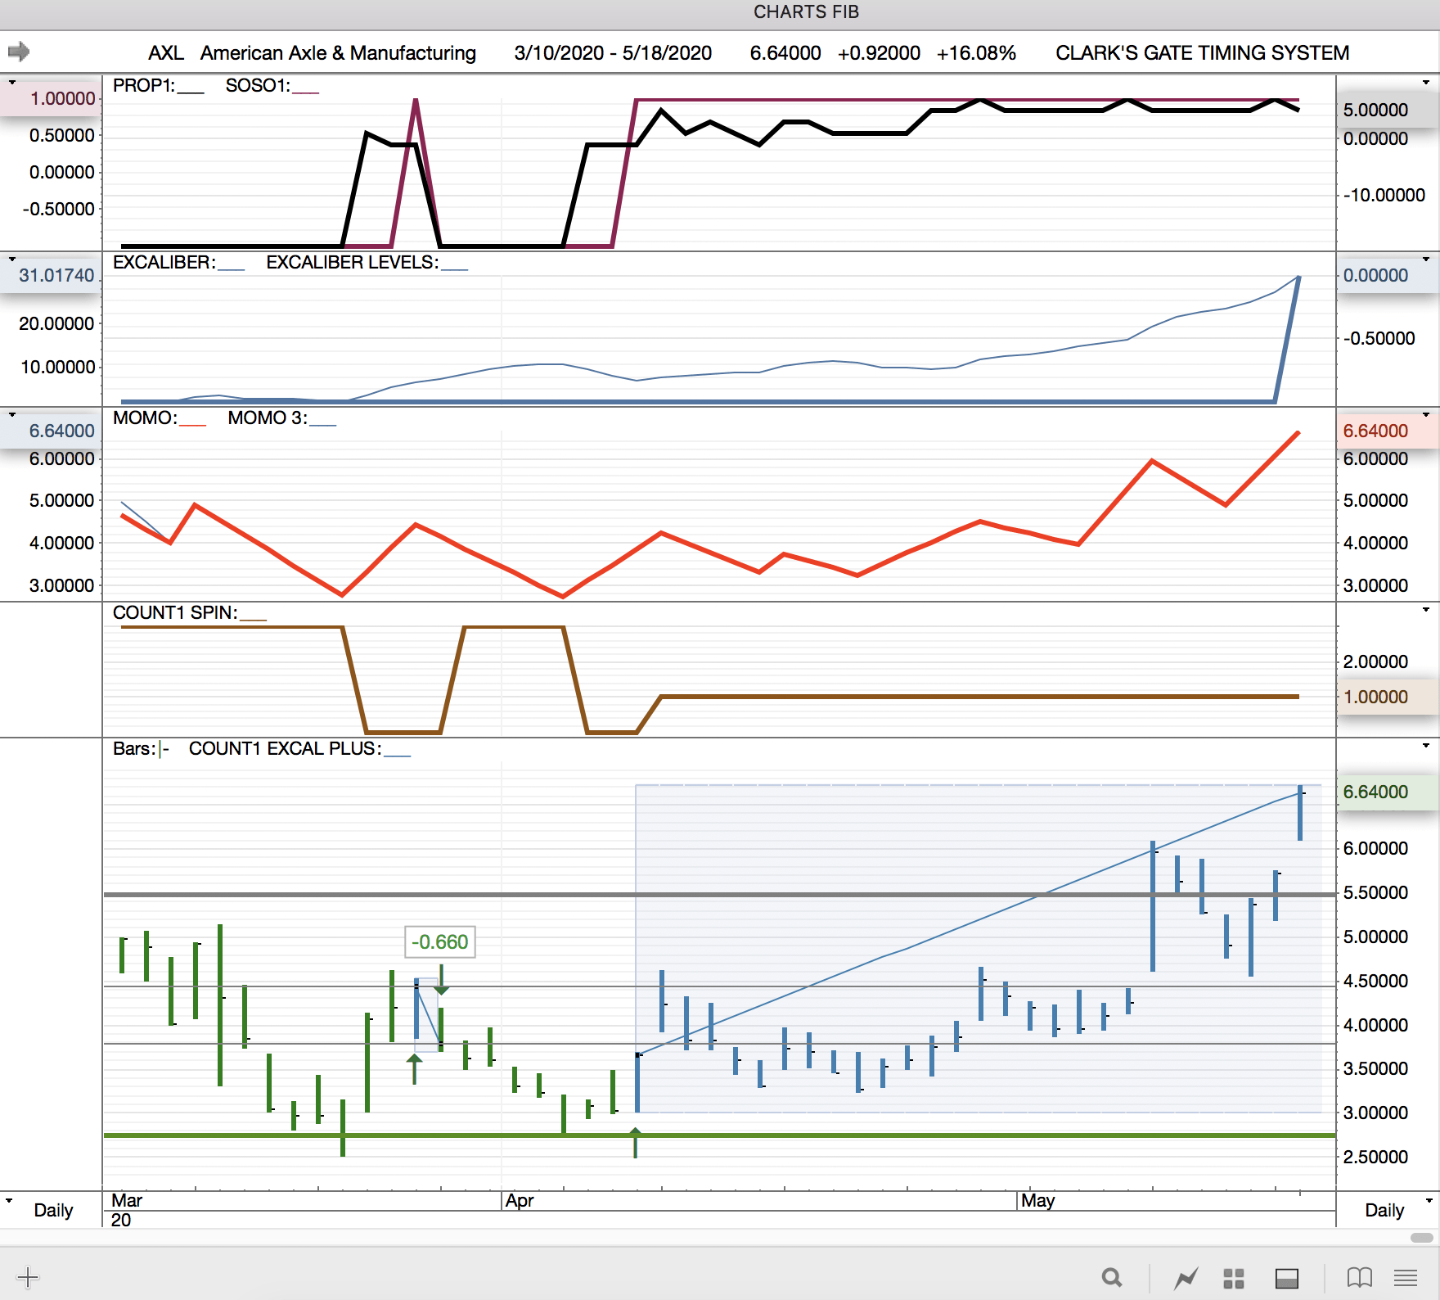Click the Apr month label on the time axis
This screenshot has height=1300, width=1440.
[x=520, y=1201]
